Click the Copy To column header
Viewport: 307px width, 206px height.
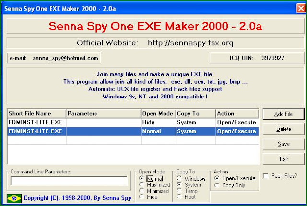point(196,114)
